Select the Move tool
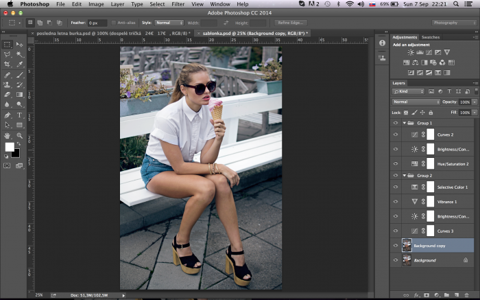The image size is (480, 300). 20,45
